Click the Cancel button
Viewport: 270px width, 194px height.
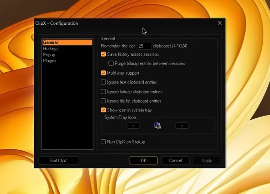(x=175, y=160)
